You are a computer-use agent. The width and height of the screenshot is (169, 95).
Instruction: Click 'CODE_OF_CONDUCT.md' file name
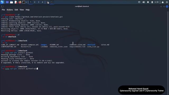(x=10, y=45)
